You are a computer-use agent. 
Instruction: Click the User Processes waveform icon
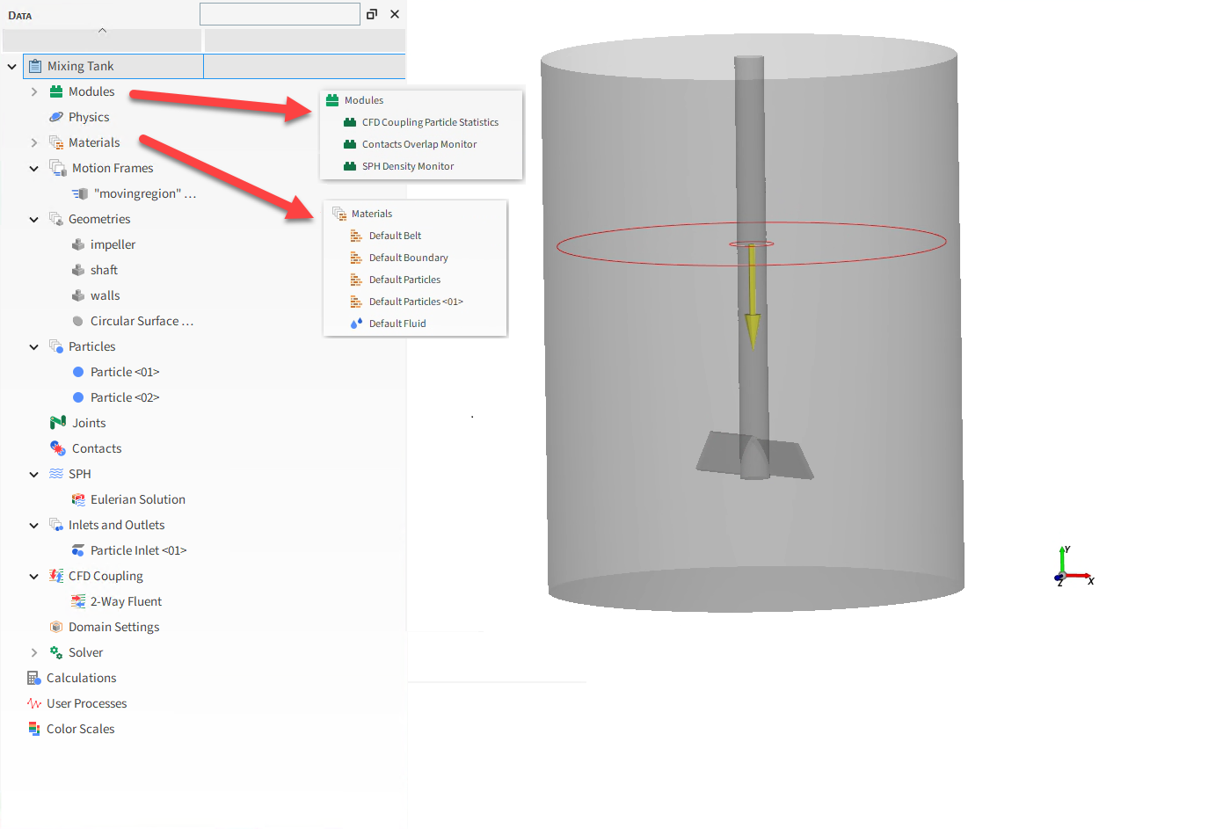[x=34, y=703]
